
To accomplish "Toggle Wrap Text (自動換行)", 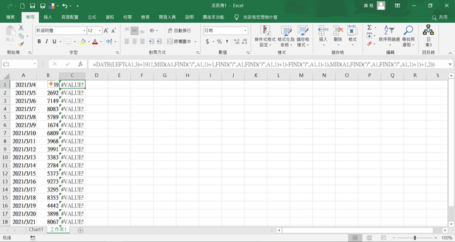I will pos(179,30).
